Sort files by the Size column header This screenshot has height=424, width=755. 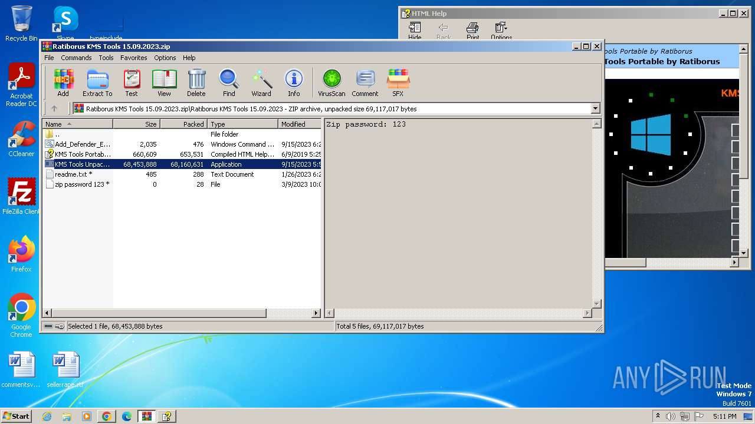(136, 124)
